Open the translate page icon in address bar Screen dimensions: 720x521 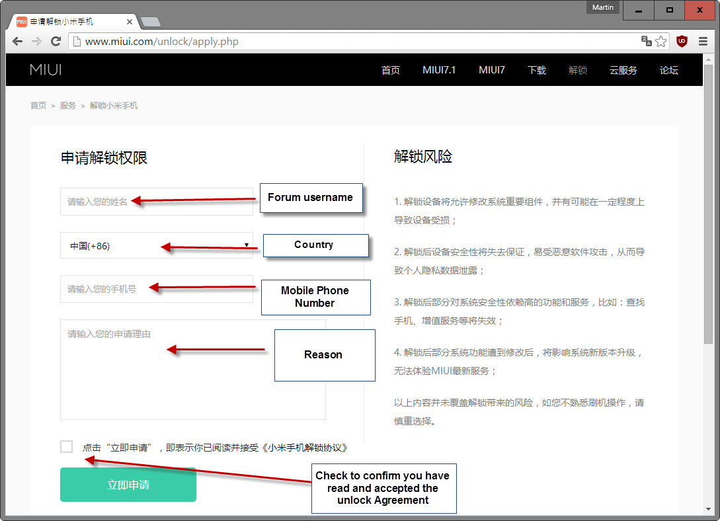coord(647,41)
